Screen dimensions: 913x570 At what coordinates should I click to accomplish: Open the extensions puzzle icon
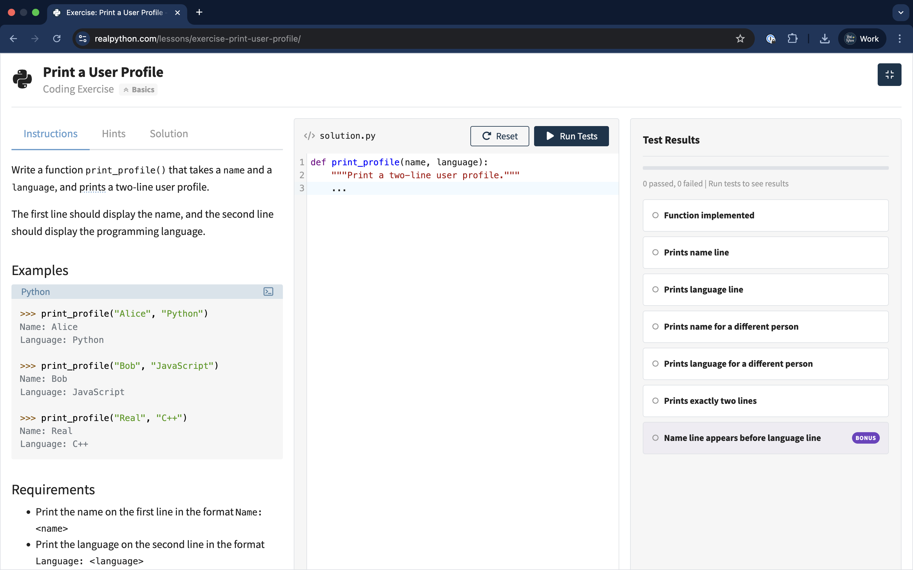[x=793, y=39]
